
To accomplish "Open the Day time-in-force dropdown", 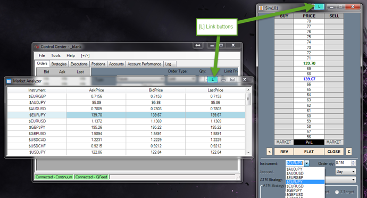I will pos(346,171).
